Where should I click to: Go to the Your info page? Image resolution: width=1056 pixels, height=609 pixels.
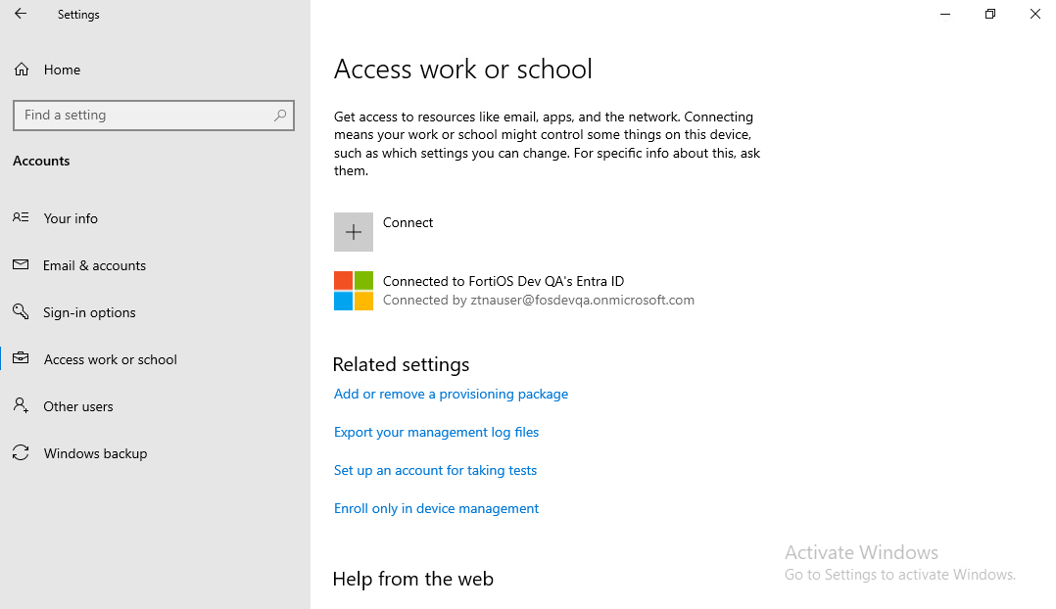click(x=71, y=218)
